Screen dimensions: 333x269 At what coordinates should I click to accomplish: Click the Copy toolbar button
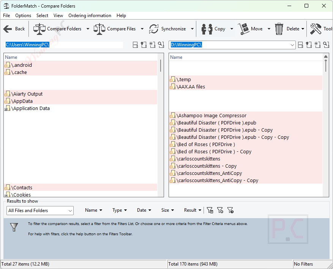pyautogui.click(x=213, y=29)
